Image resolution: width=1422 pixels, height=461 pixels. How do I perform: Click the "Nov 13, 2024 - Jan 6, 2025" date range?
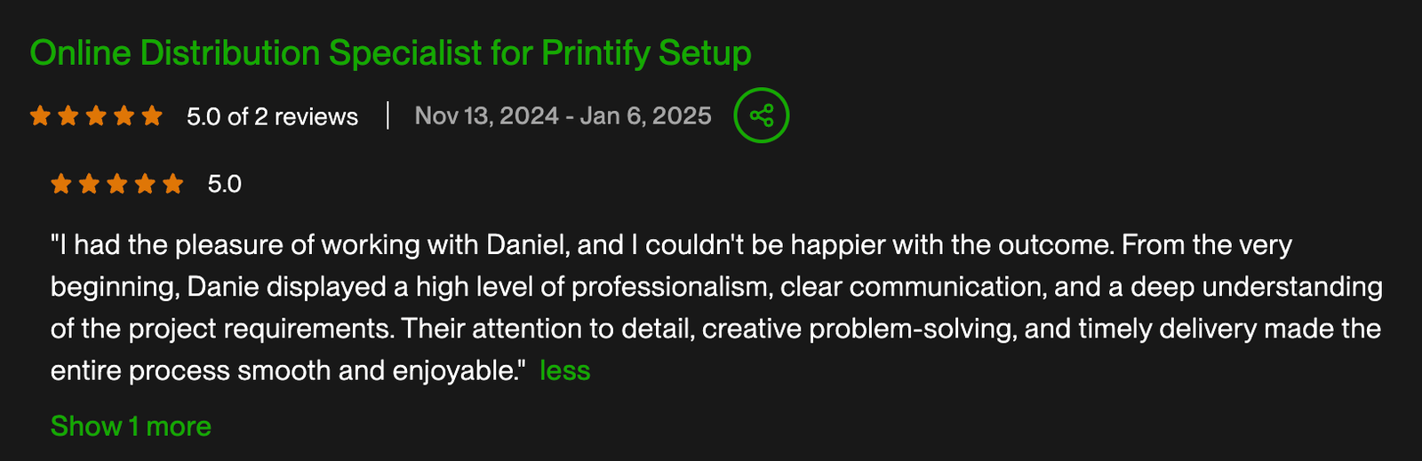(x=563, y=116)
